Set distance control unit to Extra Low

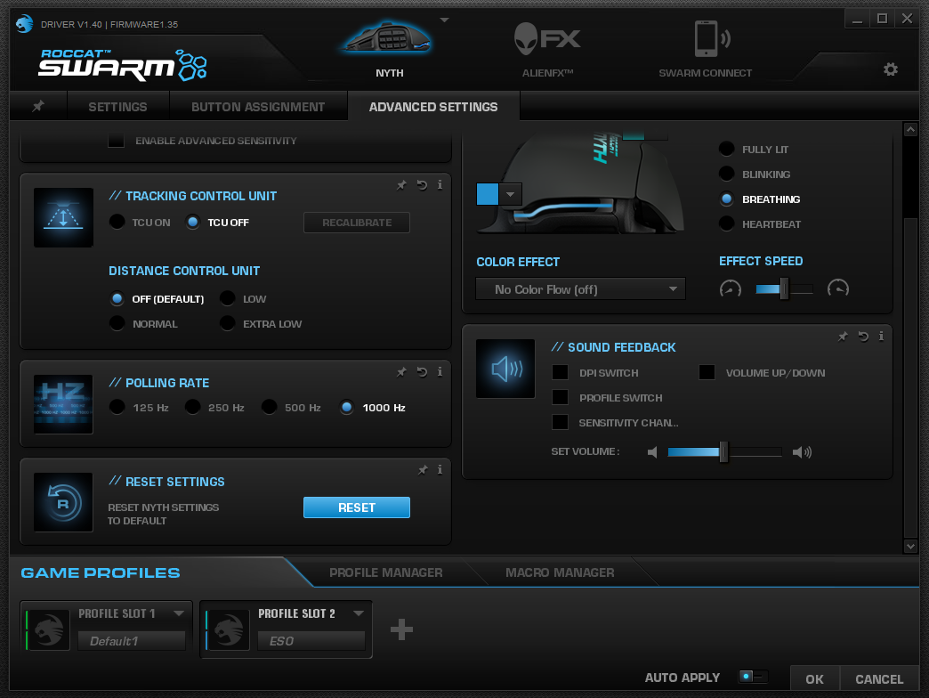pyautogui.click(x=228, y=323)
